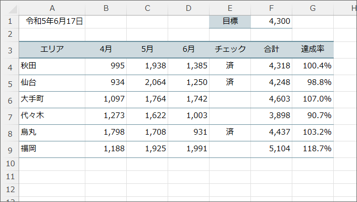
Task: Click the 済 check in 仙台 row
Action: click(x=230, y=83)
